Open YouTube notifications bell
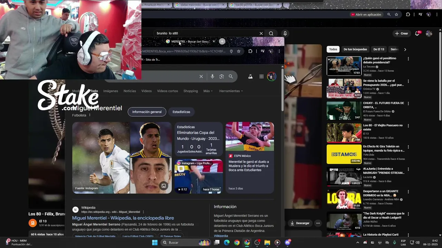 [418, 33]
